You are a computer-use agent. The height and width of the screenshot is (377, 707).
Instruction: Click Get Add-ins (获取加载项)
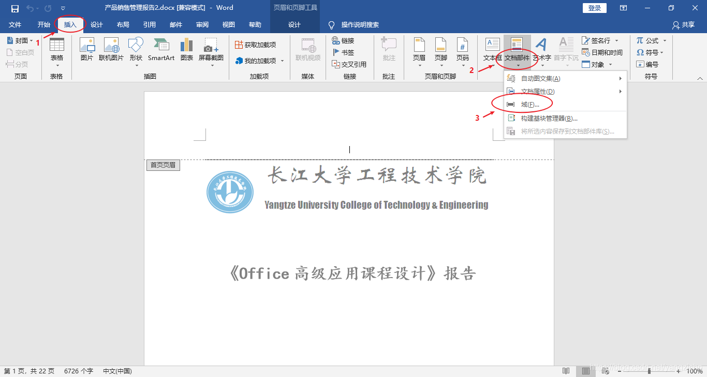(256, 45)
